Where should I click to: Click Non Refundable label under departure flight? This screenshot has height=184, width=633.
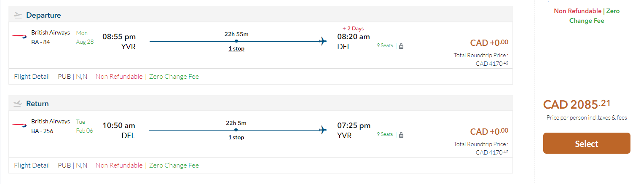pos(119,77)
